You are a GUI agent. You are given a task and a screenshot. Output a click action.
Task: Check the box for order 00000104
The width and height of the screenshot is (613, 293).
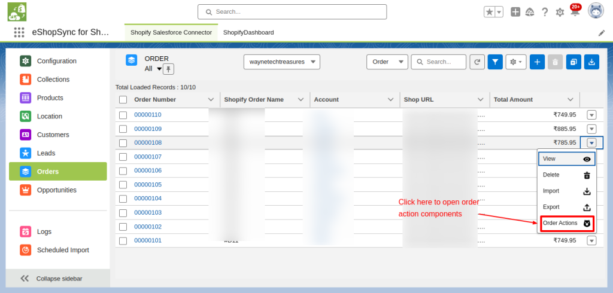(123, 199)
